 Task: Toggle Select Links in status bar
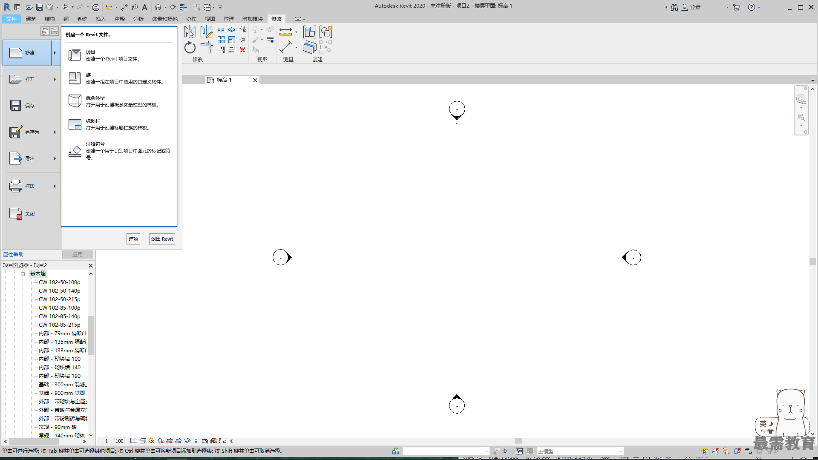point(704,451)
